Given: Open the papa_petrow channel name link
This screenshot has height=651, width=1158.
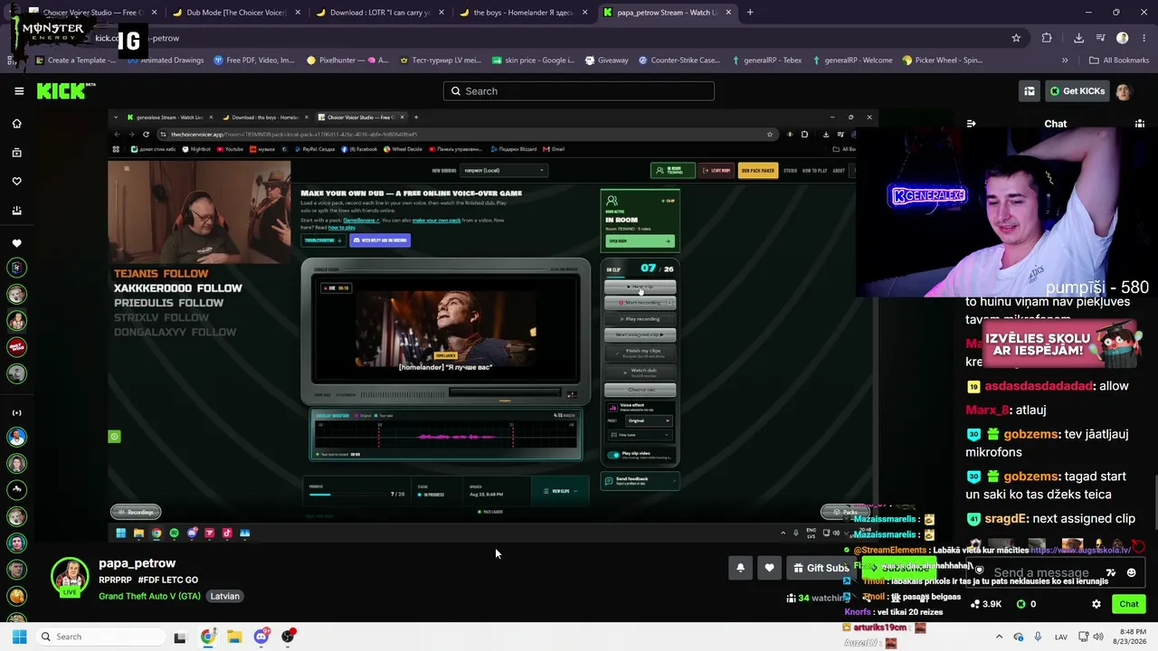Looking at the screenshot, I should tap(138, 563).
